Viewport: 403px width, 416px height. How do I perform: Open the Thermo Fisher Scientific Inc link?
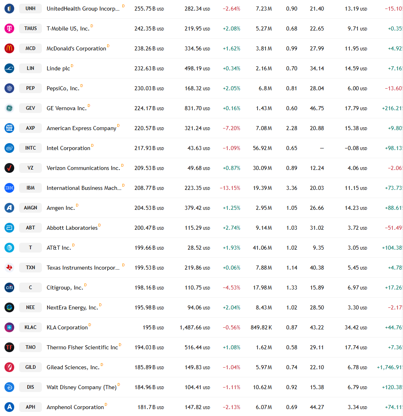tap(82, 347)
